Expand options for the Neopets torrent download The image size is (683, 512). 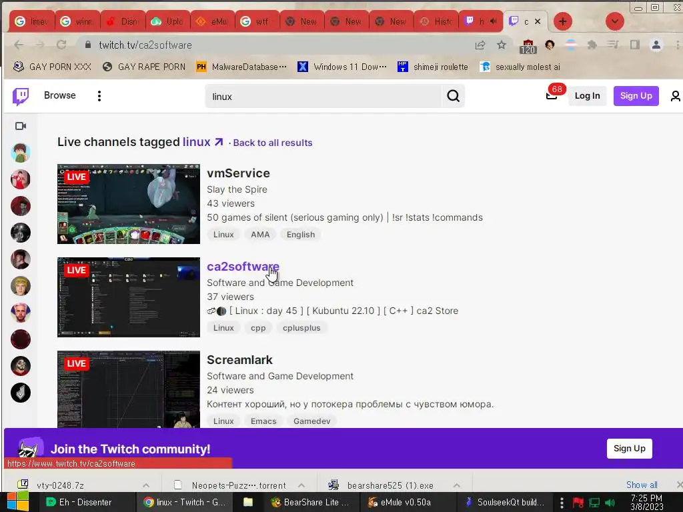point(301,485)
